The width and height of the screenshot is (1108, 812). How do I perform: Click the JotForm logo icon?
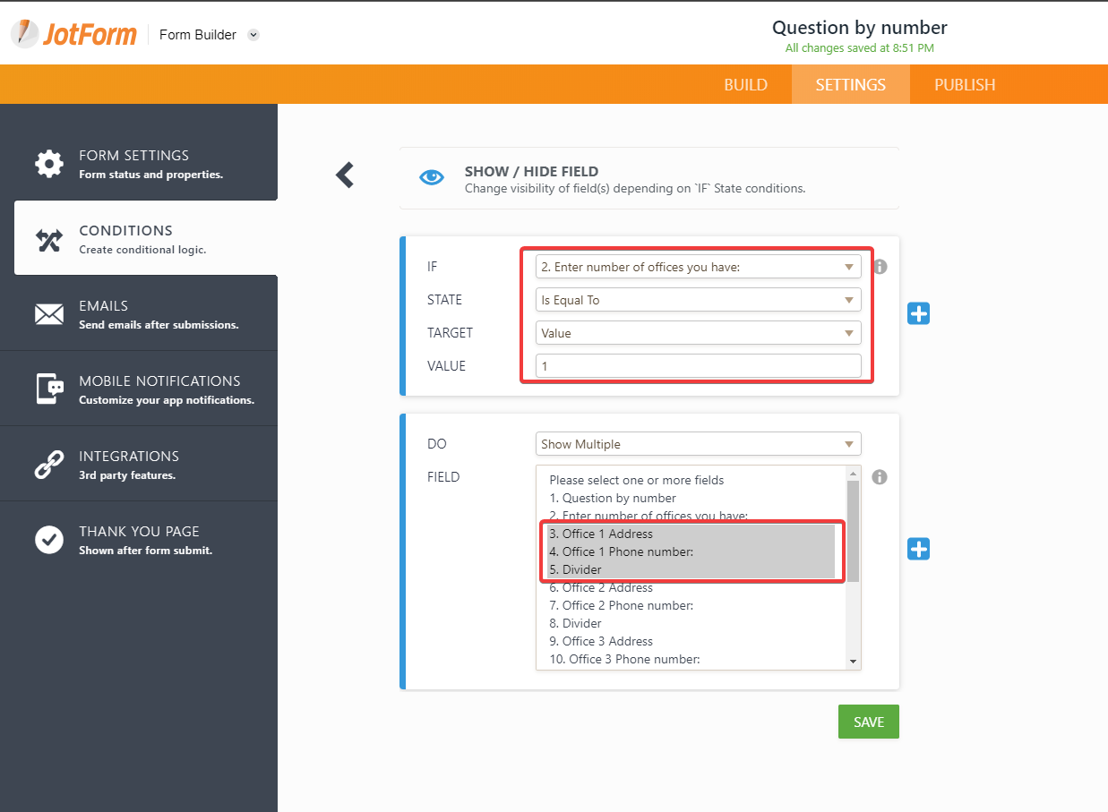click(x=25, y=34)
